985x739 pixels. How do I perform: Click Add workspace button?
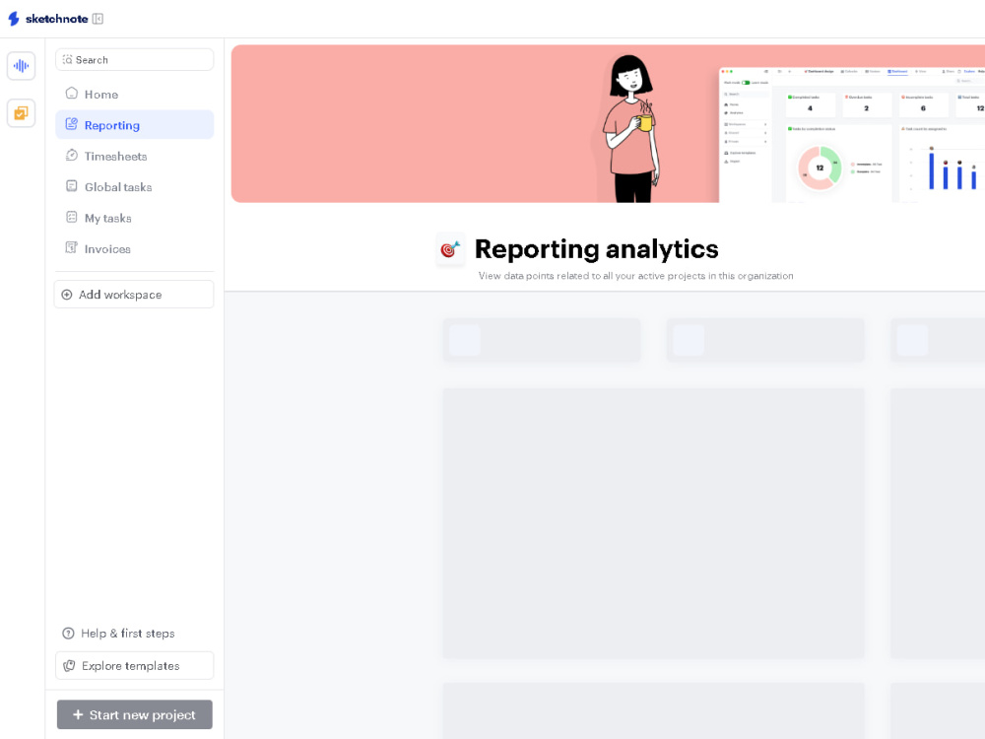click(x=134, y=294)
